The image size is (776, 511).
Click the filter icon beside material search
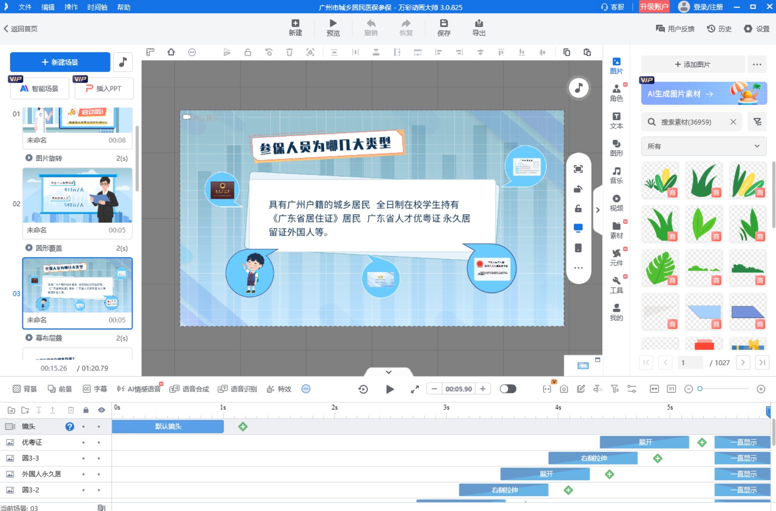[757, 122]
